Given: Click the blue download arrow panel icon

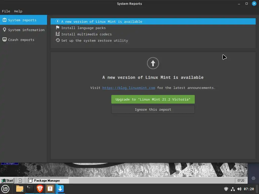Looking at the screenshot, I should click(x=60, y=189).
